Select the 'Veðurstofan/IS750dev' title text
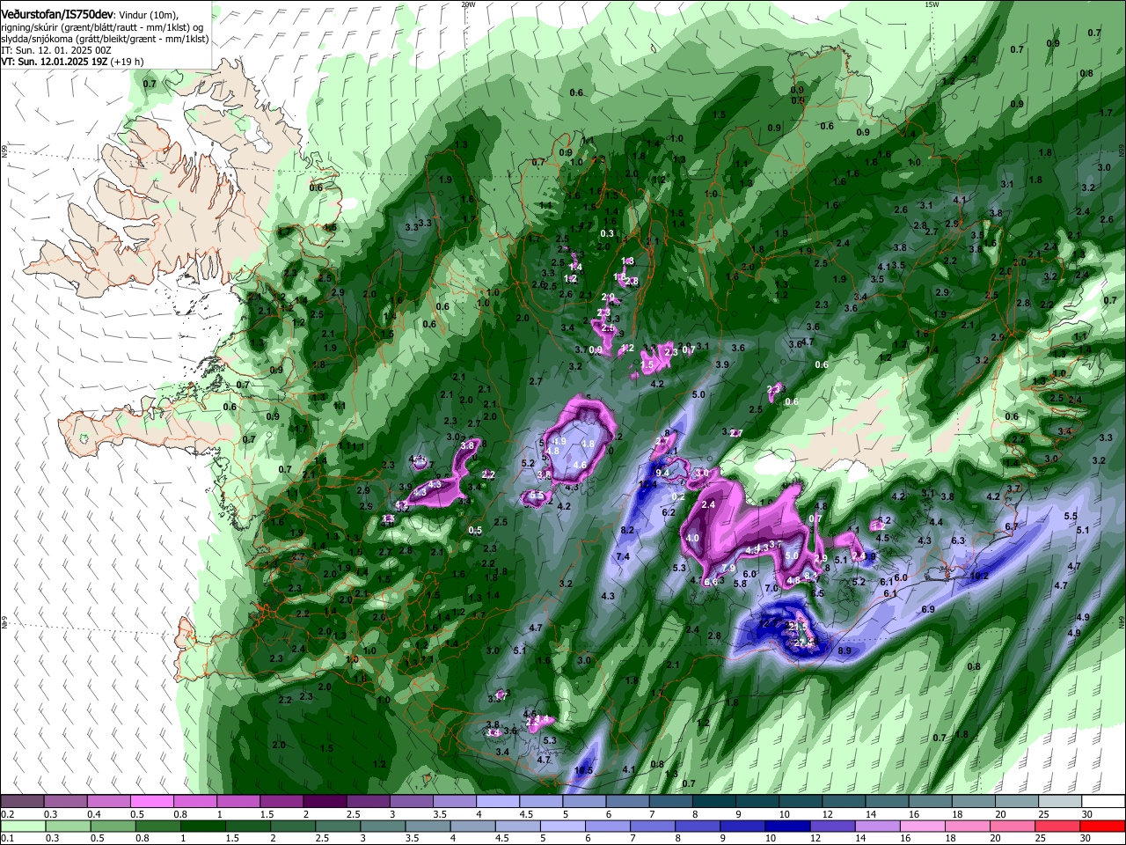Image resolution: width=1126 pixels, height=845 pixels. [56, 15]
